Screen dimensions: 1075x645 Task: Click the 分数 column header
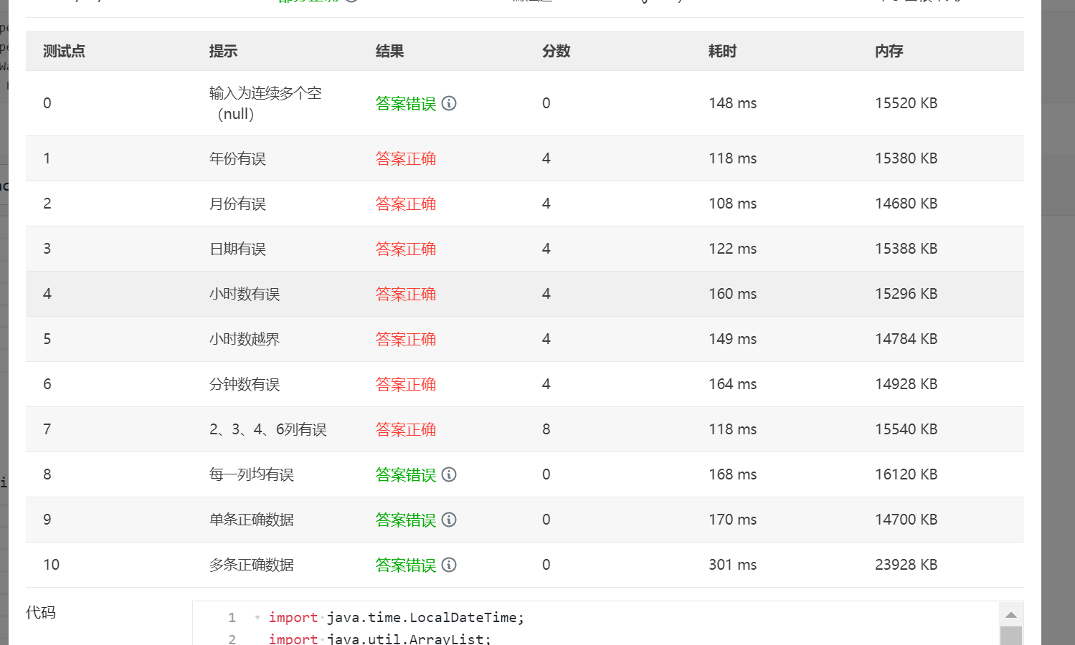point(556,51)
